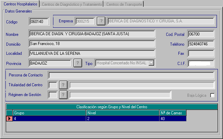Select the Centros Hospitalarios tab

click(x=20, y=4)
